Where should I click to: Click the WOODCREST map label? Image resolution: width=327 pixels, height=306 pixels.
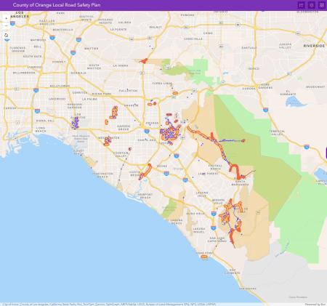[x=315, y=86]
